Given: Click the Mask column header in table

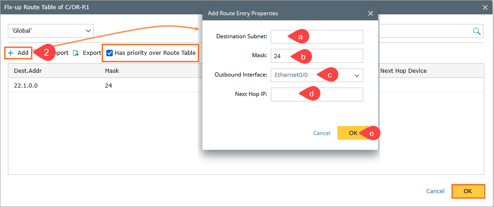Looking at the screenshot, I should 112,71.
